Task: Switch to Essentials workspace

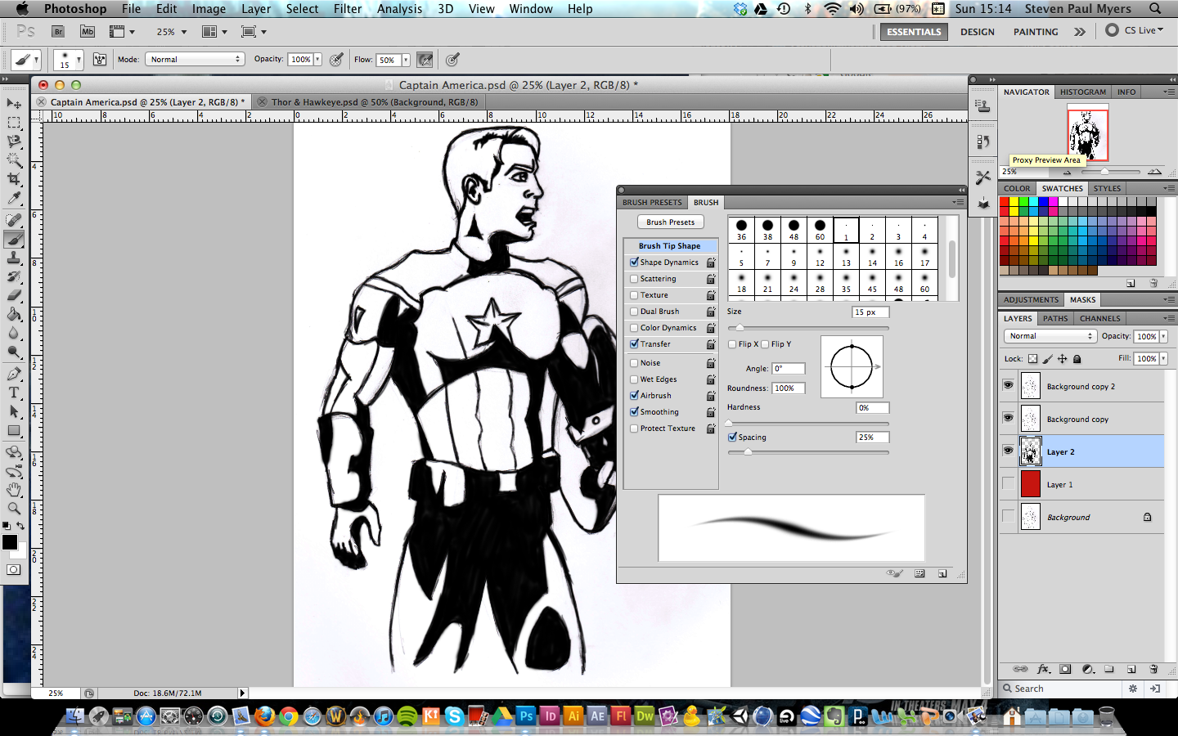Action: coord(914,32)
